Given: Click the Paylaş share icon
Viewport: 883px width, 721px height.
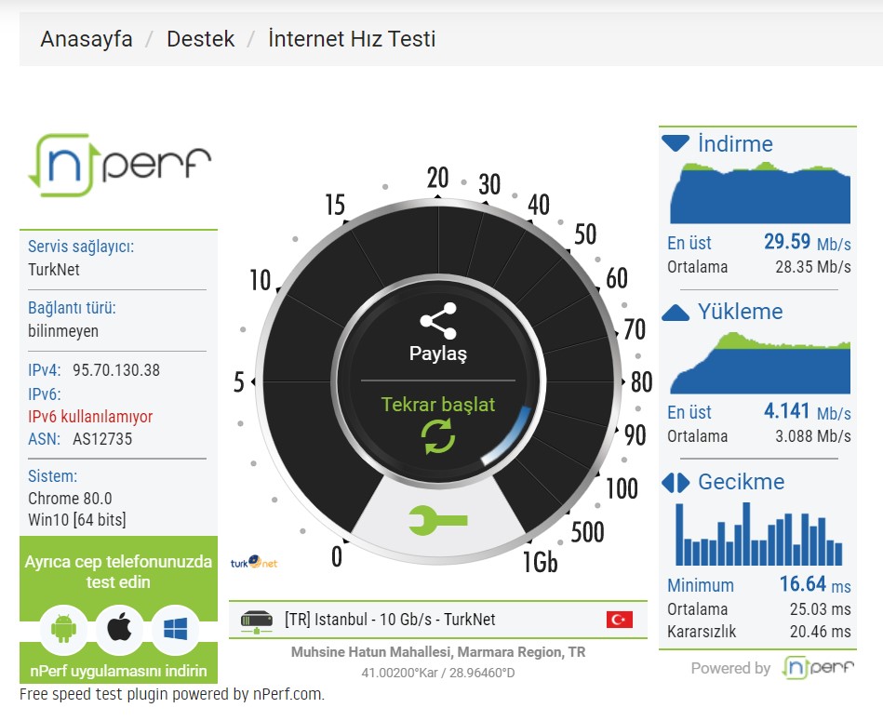Looking at the screenshot, I should (438, 321).
